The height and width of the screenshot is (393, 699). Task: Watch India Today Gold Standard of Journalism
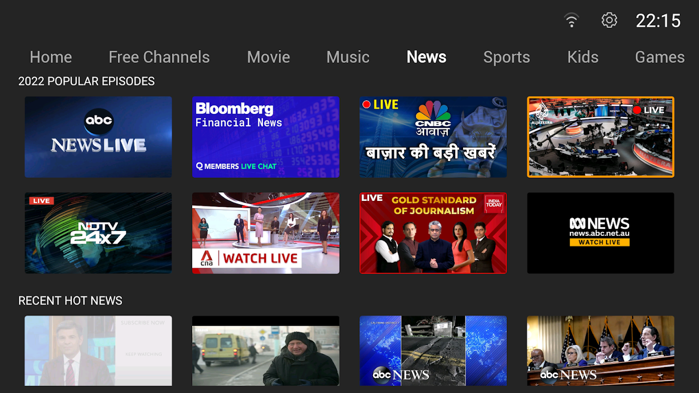tap(433, 233)
